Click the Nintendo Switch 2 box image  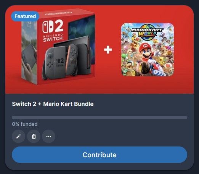(58, 47)
